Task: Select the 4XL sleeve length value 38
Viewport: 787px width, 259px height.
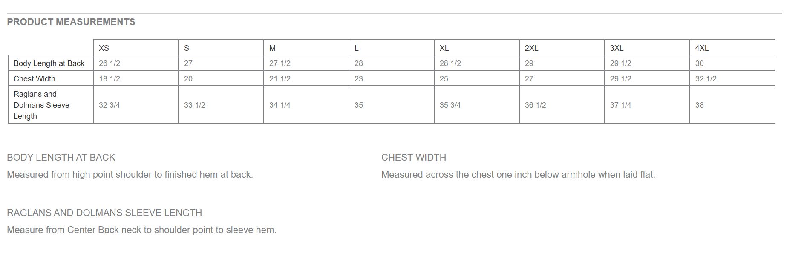Action: [699, 105]
